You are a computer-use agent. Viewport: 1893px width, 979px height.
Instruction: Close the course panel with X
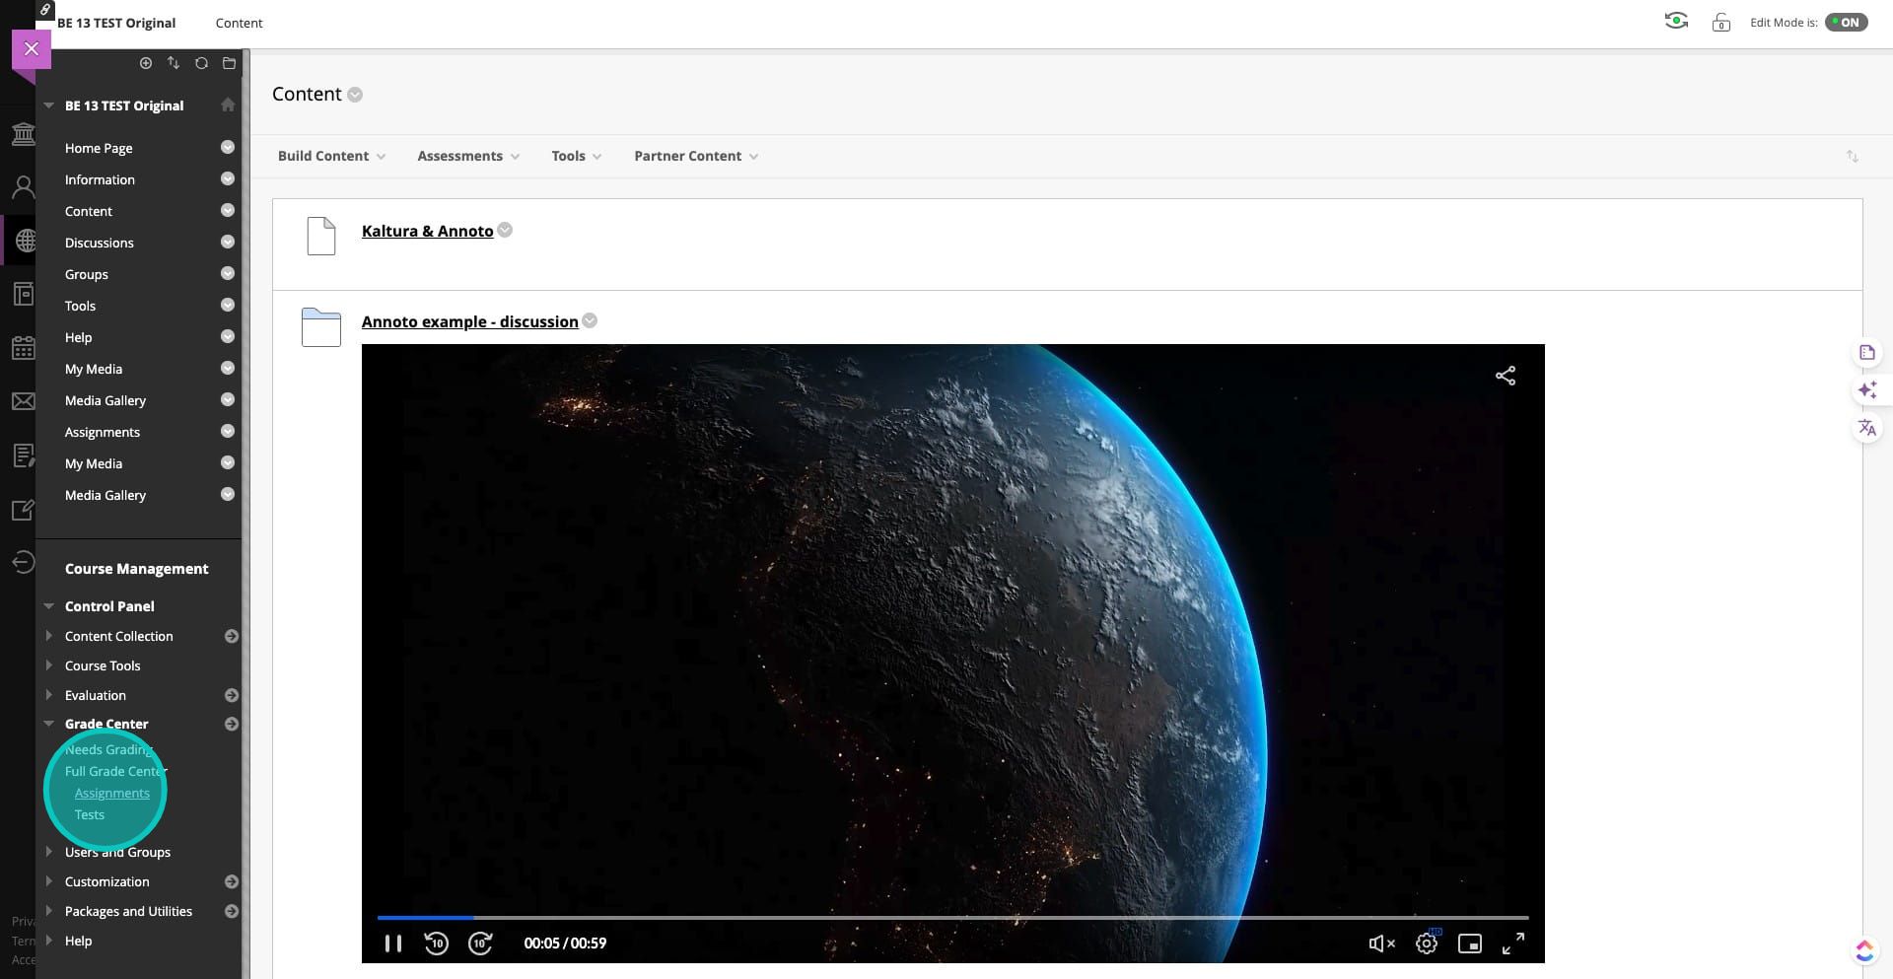click(32, 49)
